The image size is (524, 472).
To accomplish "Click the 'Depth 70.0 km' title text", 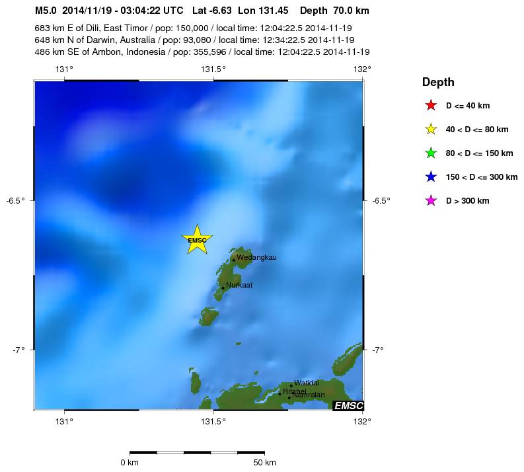I will pyautogui.click(x=334, y=11).
